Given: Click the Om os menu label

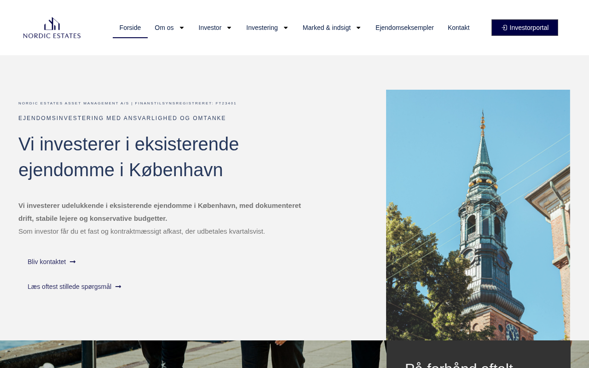Looking at the screenshot, I should click(164, 28).
